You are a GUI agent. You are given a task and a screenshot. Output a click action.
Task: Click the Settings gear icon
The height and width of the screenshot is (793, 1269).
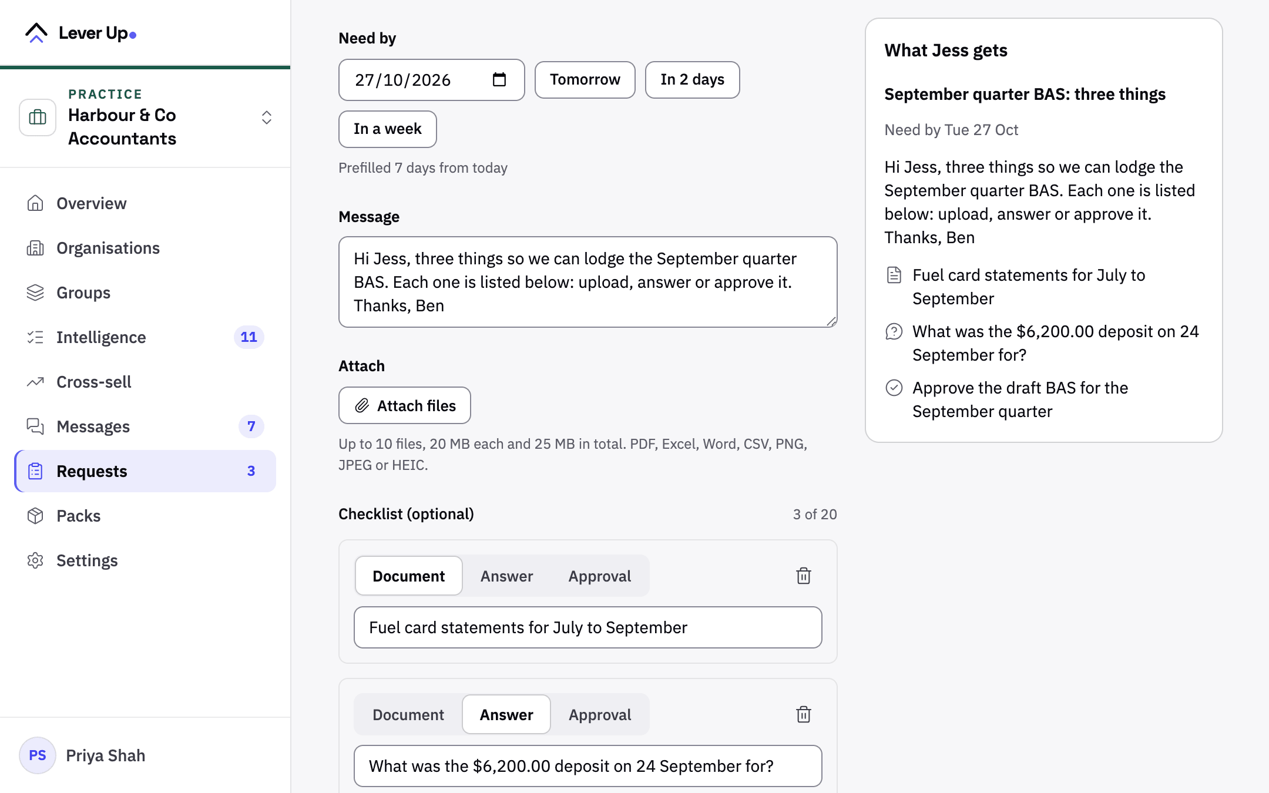pyautogui.click(x=35, y=560)
